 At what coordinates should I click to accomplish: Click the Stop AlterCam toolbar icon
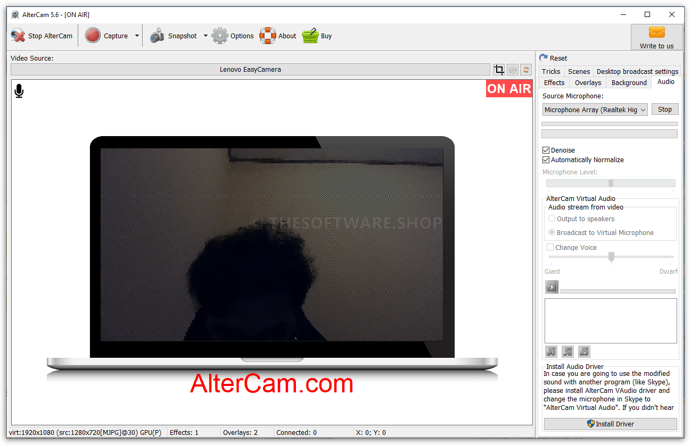coord(18,36)
